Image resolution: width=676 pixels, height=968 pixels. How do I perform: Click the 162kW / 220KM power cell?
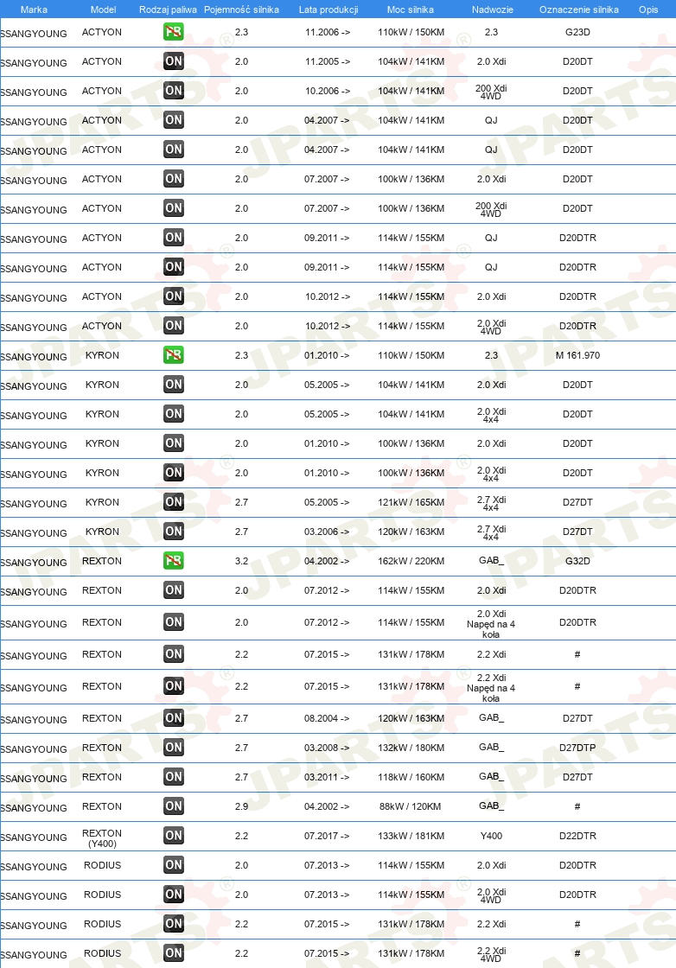[411, 561]
